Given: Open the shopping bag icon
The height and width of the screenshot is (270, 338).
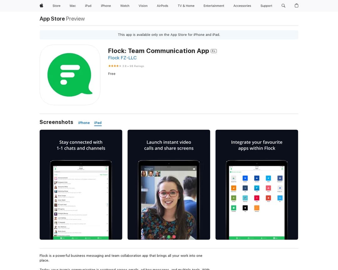Looking at the screenshot, I should (x=296, y=6).
